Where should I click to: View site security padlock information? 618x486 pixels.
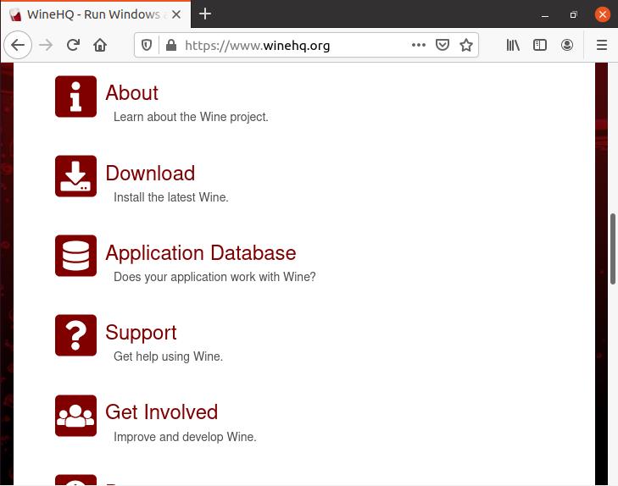tap(171, 45)
